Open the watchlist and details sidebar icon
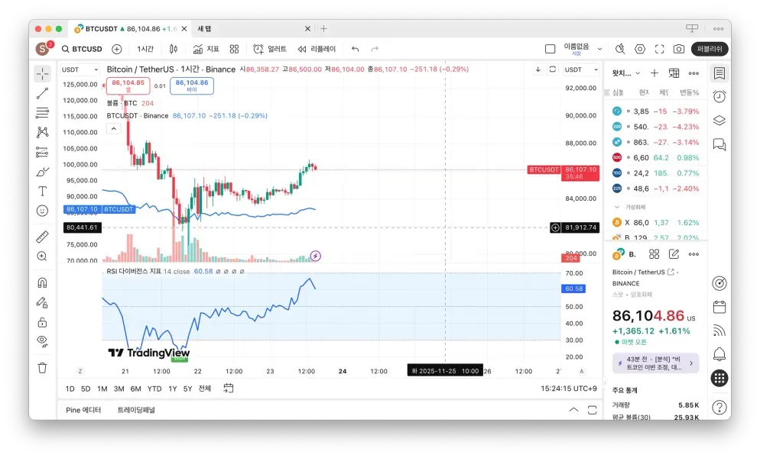This screenshot has height=458, width=760. pyautogui.click(x=719, y=73)
